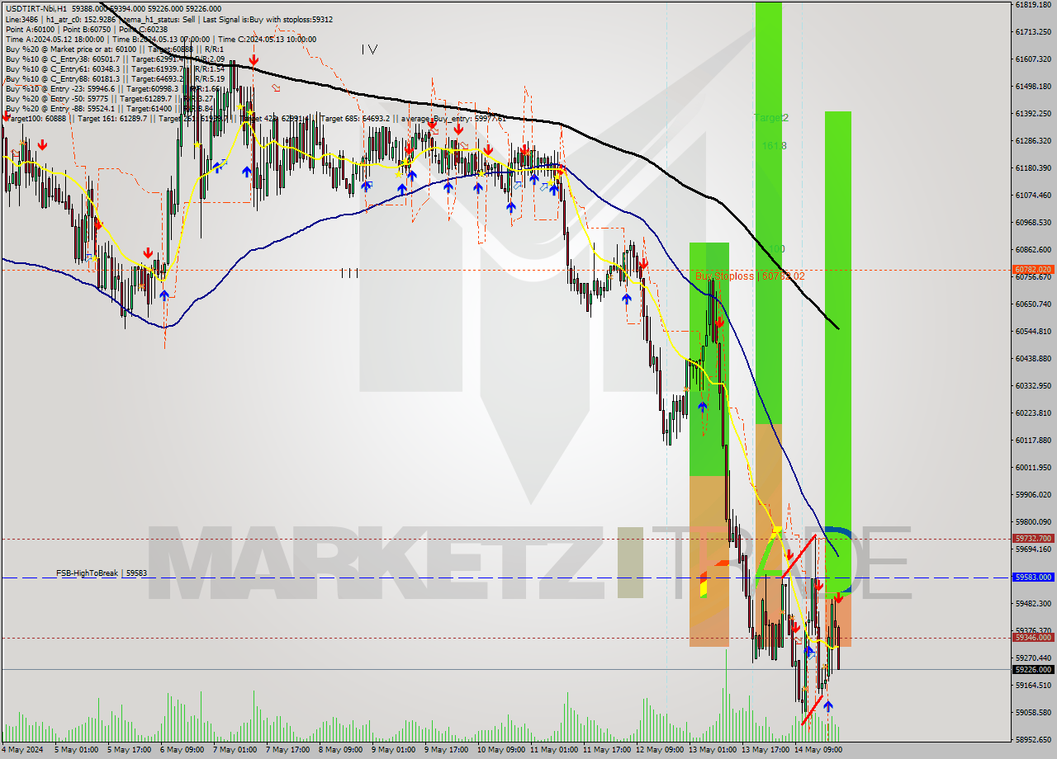1057x759 pixels.
Task: Click the red 59346.000 price tag
Action: coord(1032,638)
